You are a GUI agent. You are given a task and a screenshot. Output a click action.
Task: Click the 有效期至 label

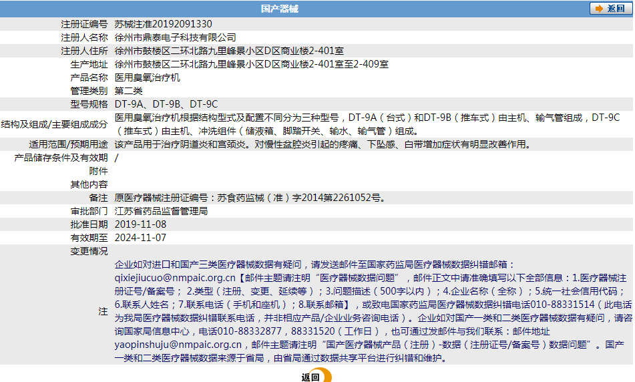point(89,238)
